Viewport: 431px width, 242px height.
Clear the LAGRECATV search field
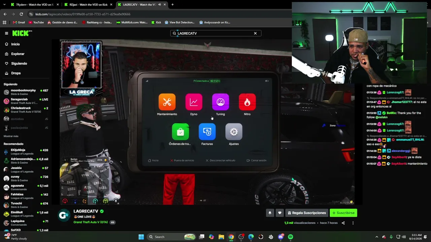pos(255,33)
